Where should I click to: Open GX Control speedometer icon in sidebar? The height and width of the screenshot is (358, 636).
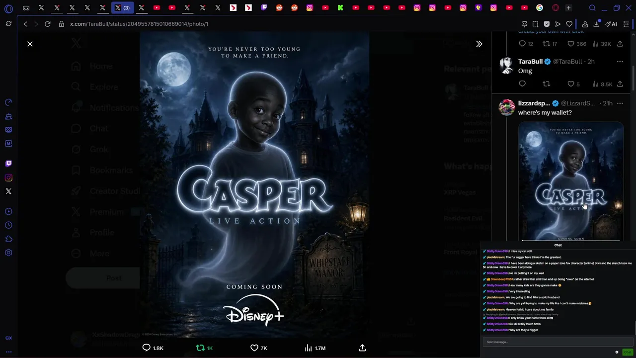click(8, 102)
